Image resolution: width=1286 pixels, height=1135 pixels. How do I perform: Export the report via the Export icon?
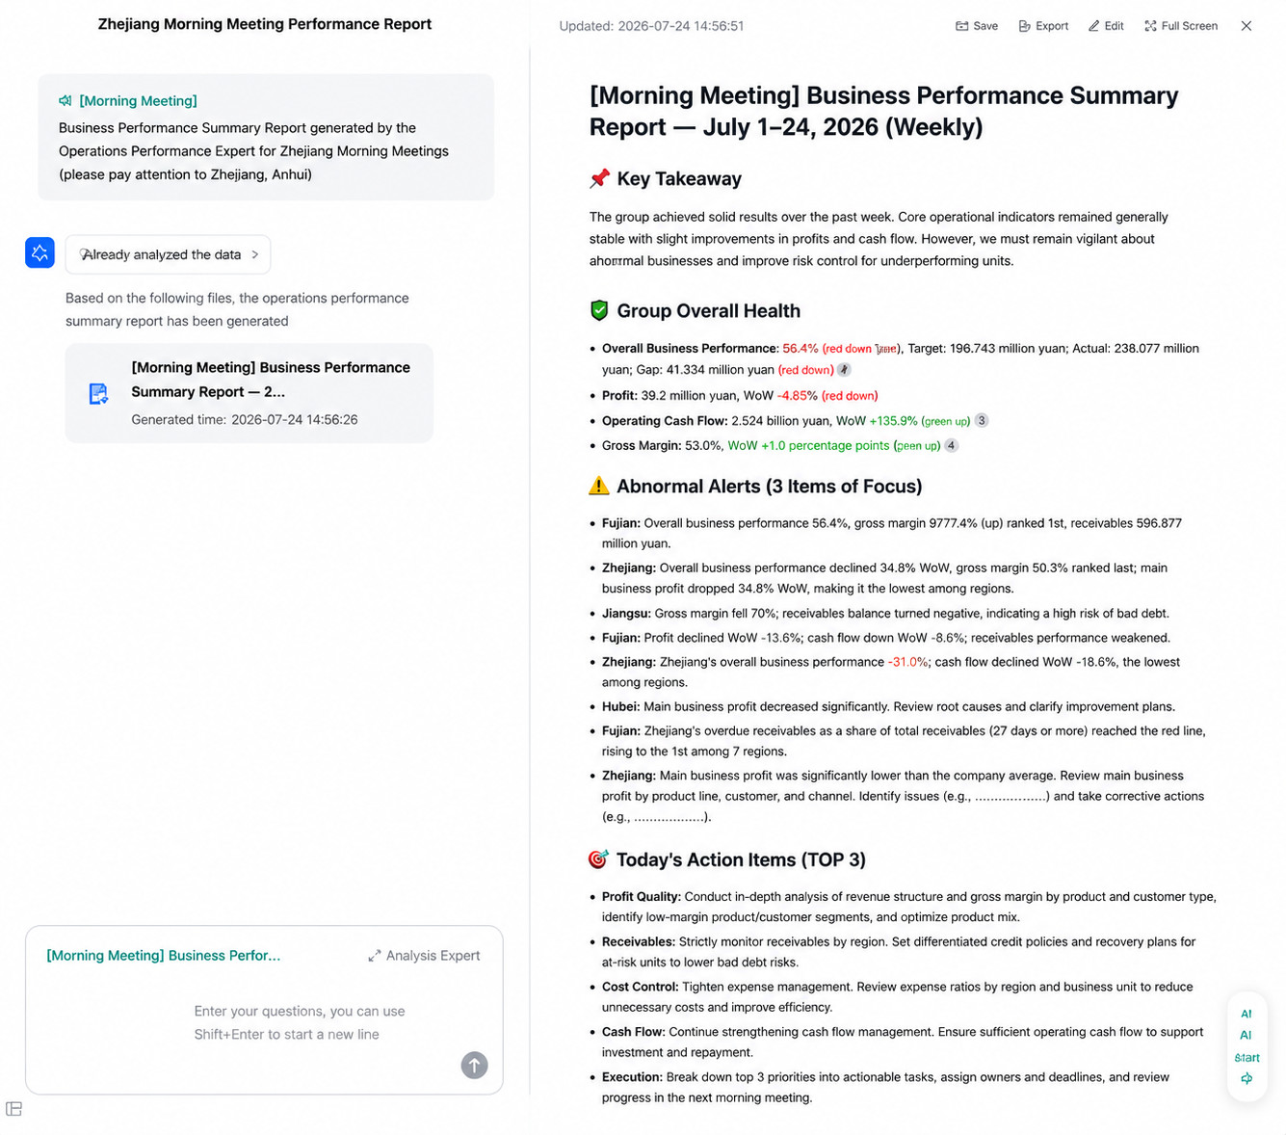[x=1024, y=26]
